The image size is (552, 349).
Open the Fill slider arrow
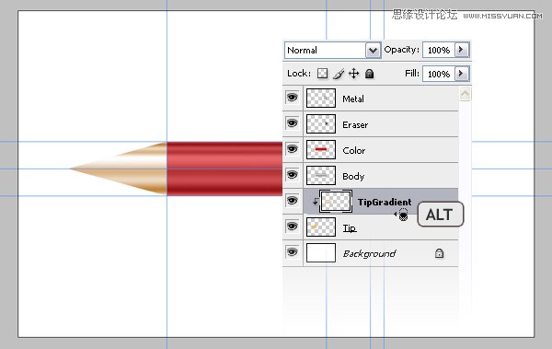[x=462, y=74]
